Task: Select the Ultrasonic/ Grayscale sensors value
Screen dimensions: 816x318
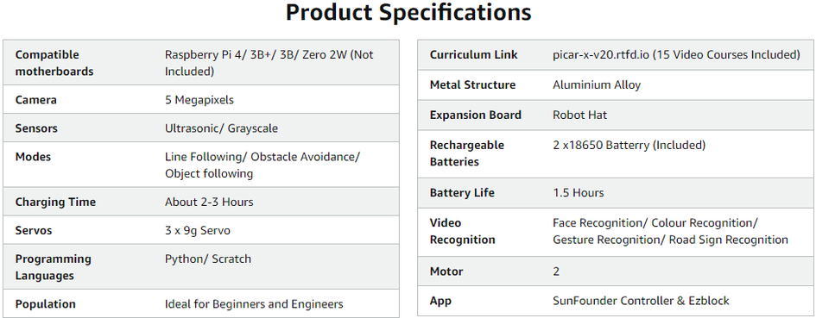Action: pos(221,128)
